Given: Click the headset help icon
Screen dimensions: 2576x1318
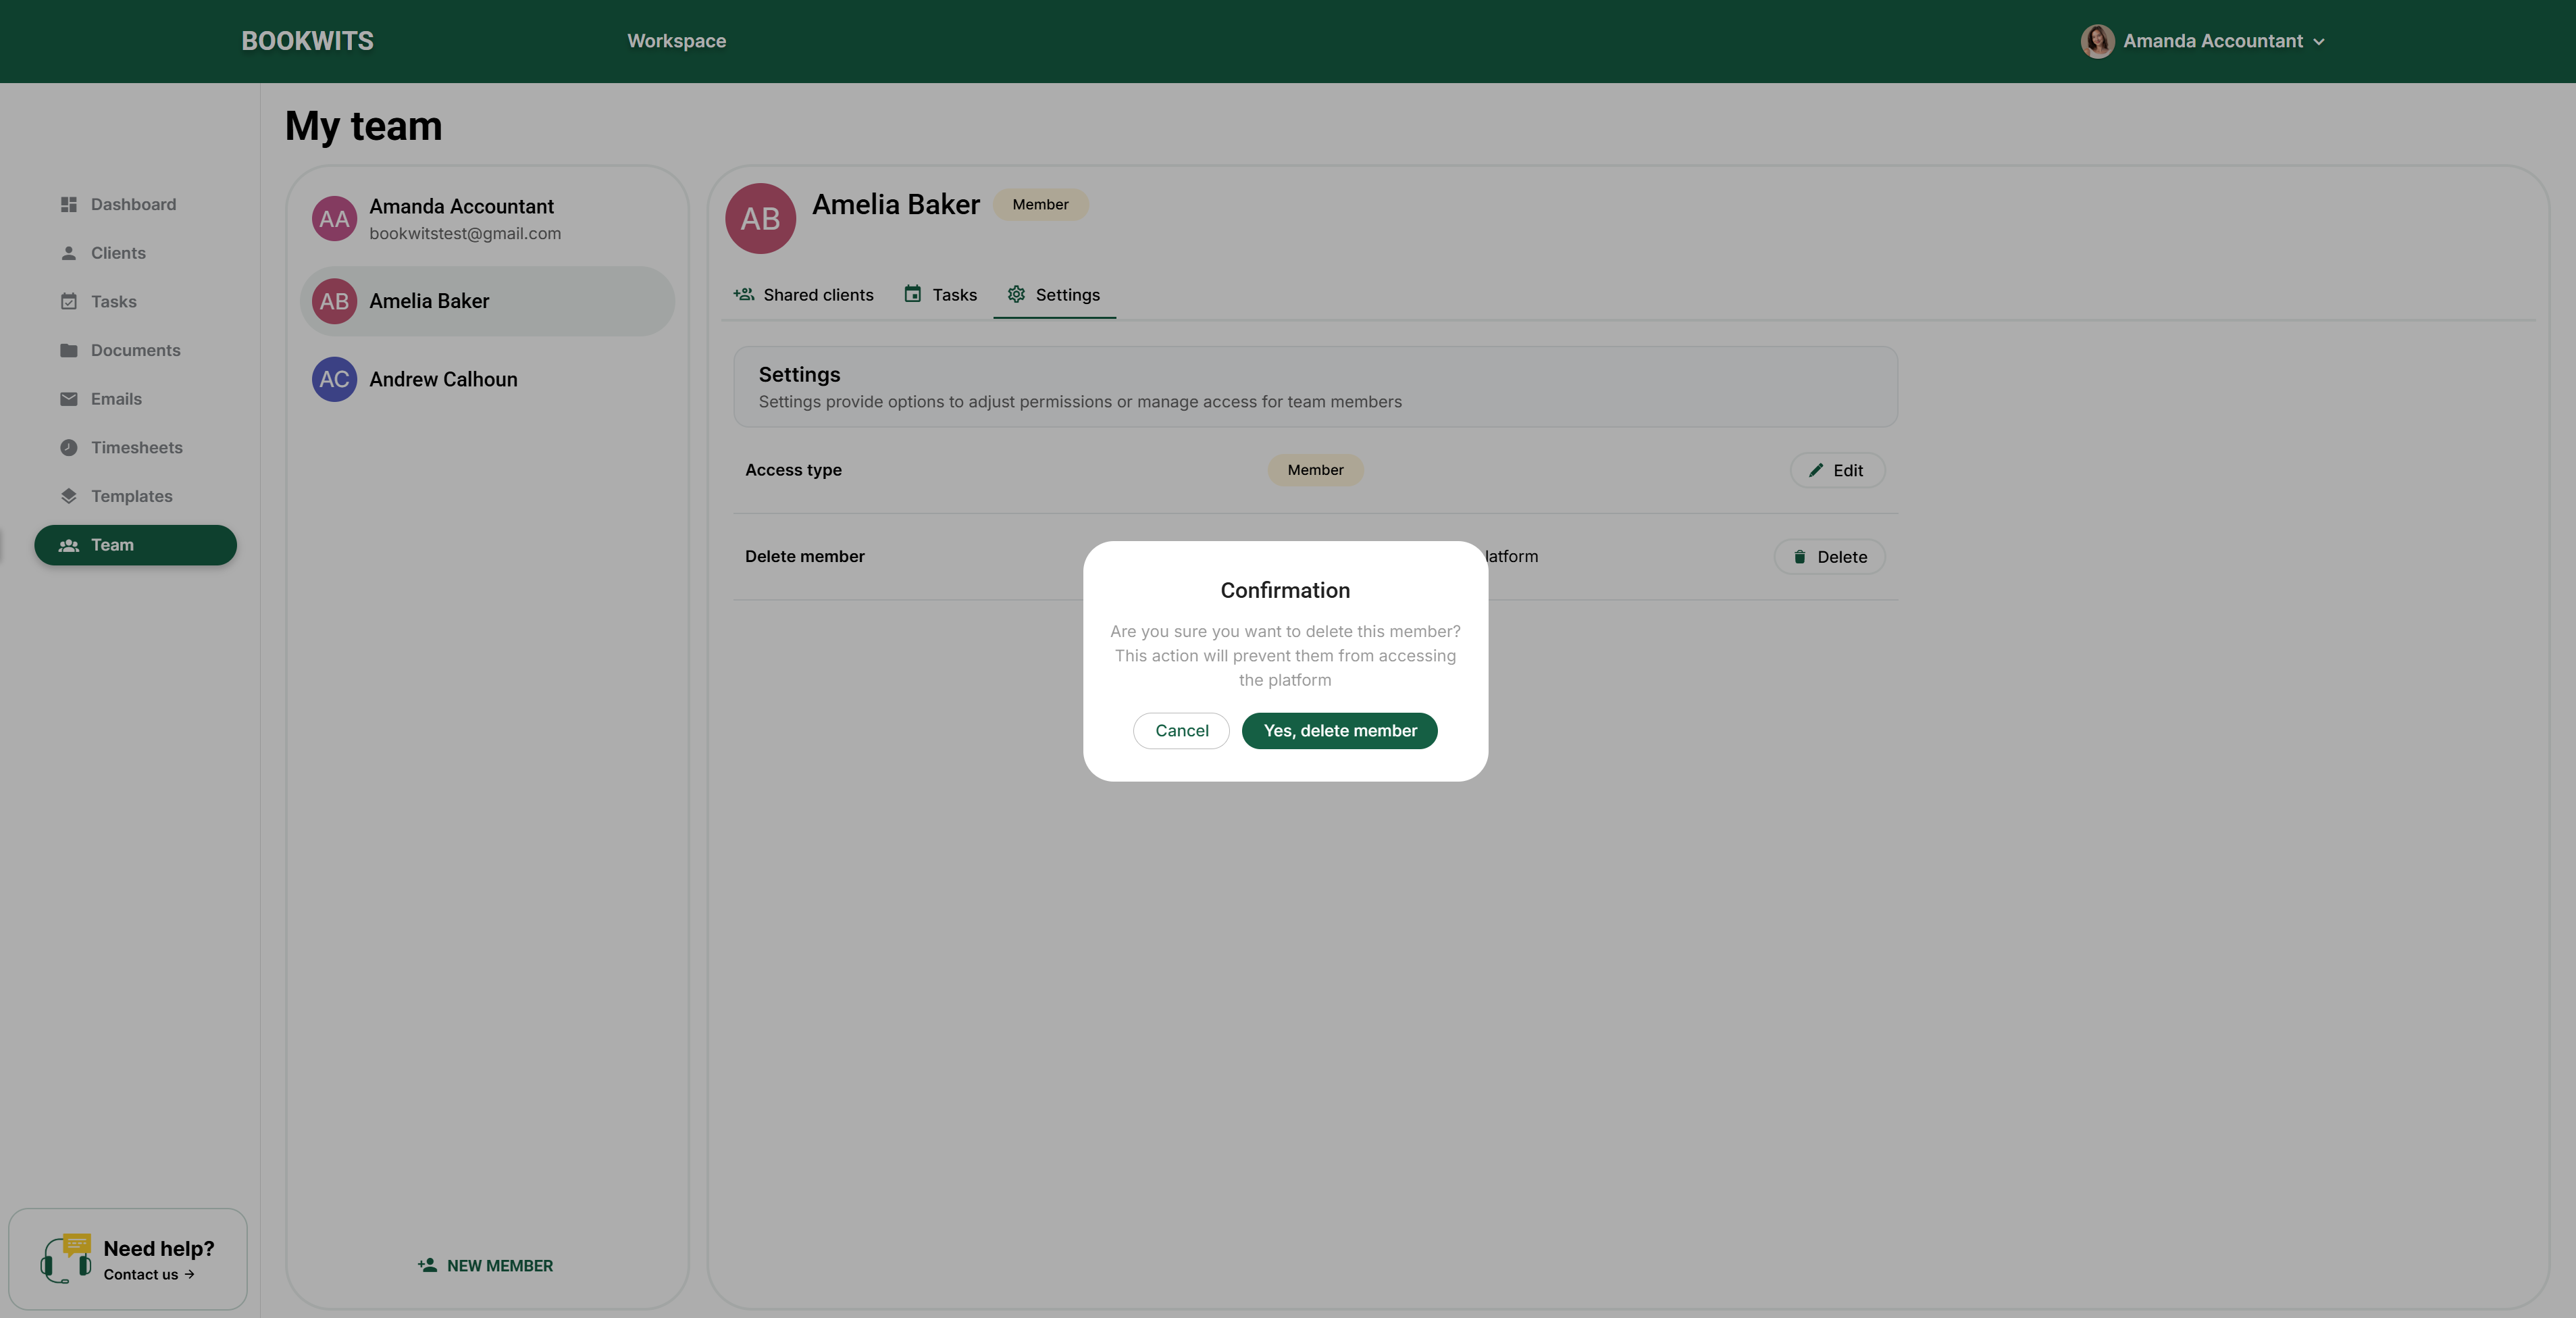Looking at the screenshot, I should (65, 1258).
